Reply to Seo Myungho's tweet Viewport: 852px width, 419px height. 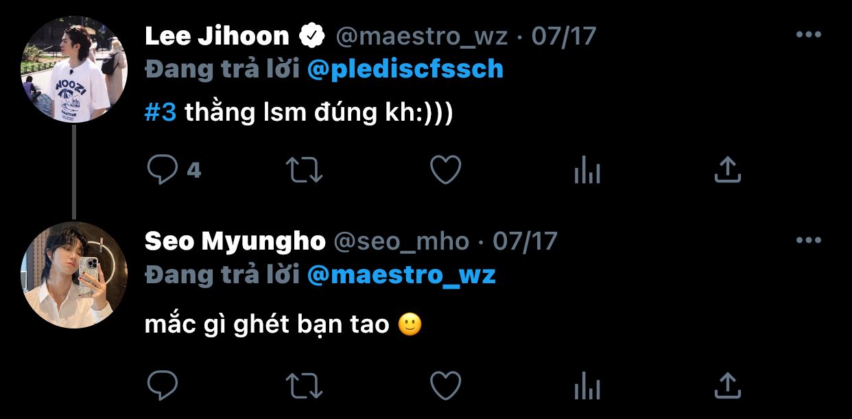click(x=163, y=385)
